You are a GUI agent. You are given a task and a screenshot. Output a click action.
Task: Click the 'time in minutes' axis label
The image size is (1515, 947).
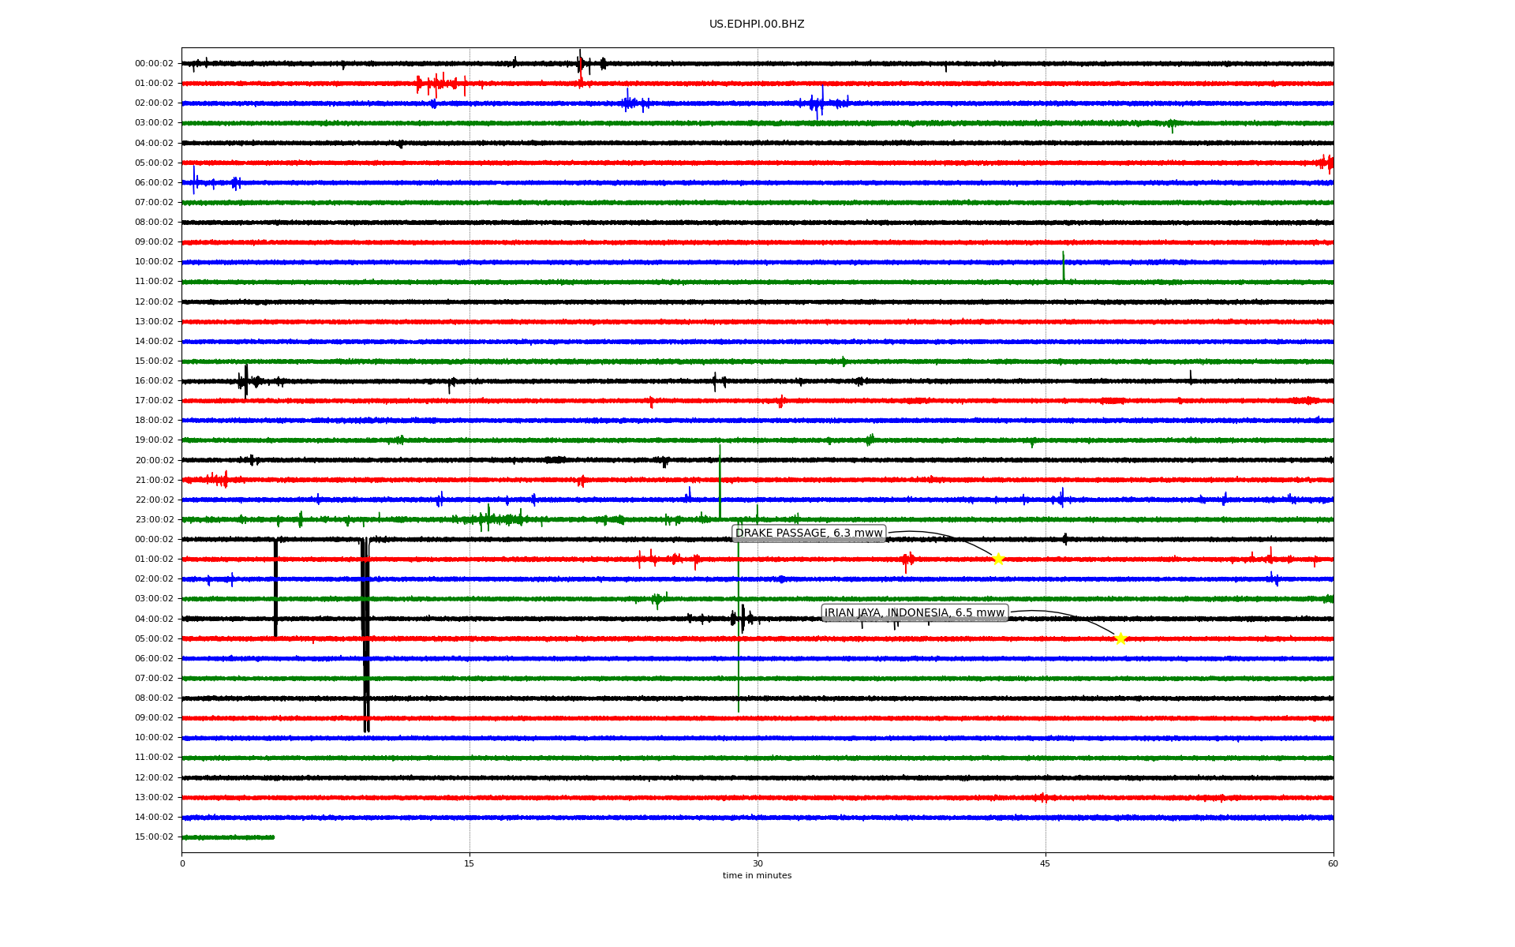757,875
